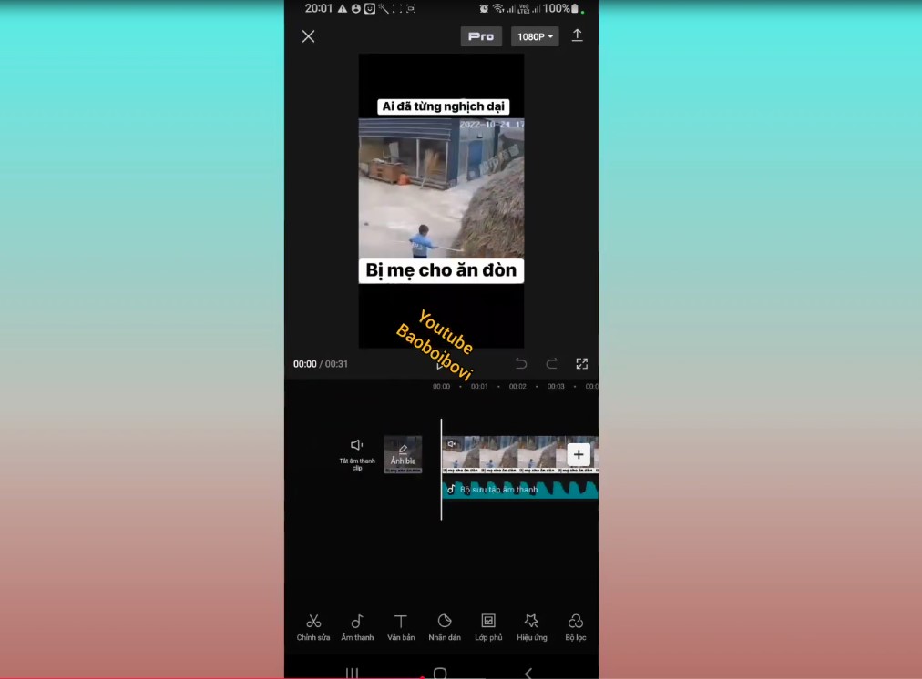Tap the export upload arrow icon
The width and height of the screenshot is (922, 679).
pos(578,35)
